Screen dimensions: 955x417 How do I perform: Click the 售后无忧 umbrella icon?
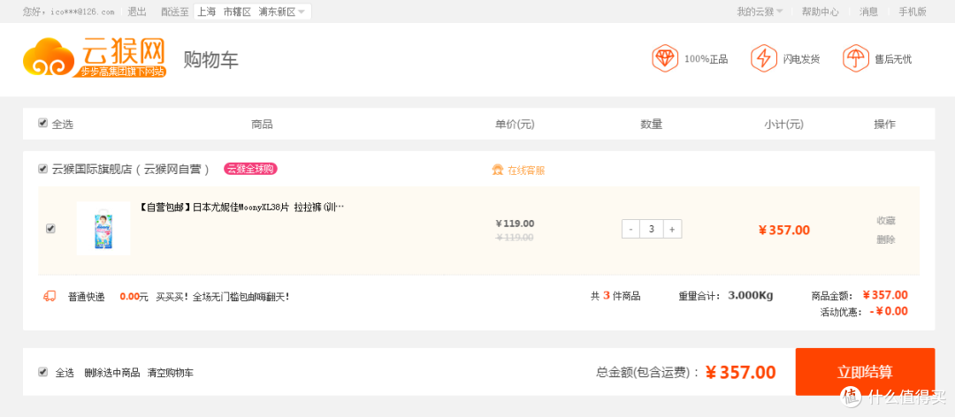855,58
